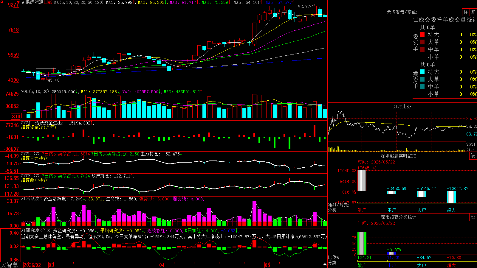Click the 强势线: 3.000 label
Image resolution: width=477 pixels, height=268 pixels.
[155, 199]
